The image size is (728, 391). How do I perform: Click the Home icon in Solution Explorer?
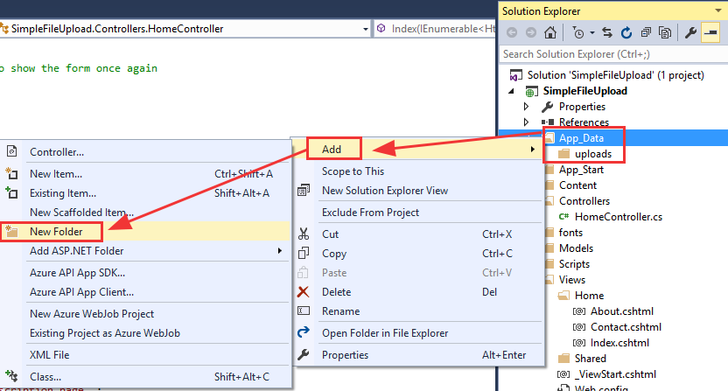pyautogui.click(x=549, y=33)
